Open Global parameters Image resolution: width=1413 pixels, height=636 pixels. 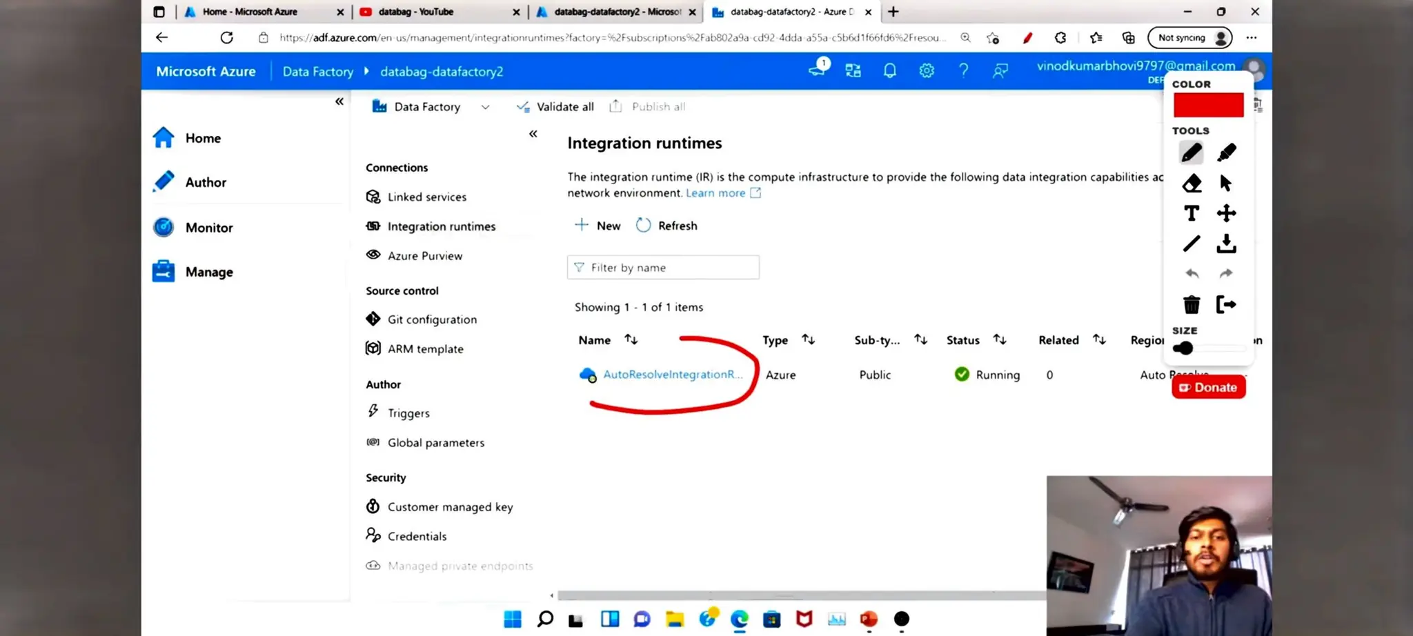[425, 442]
